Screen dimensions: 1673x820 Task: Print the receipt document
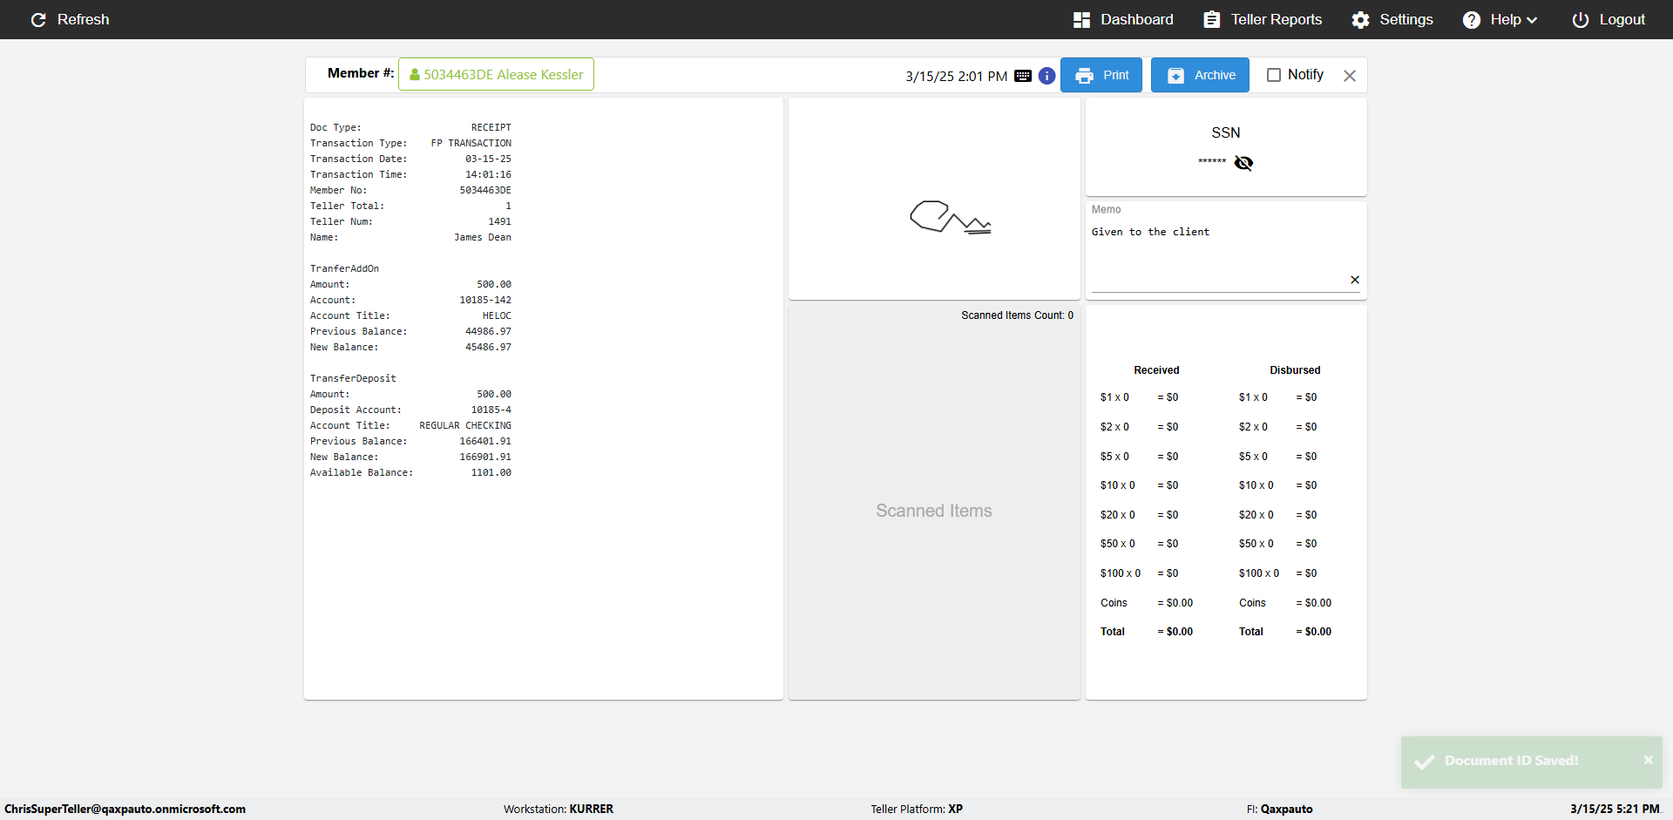click(x=1101, y=75)
